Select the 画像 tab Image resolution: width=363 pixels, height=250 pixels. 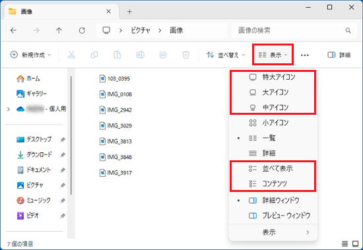pyautogui.click(x=61, y=12)
